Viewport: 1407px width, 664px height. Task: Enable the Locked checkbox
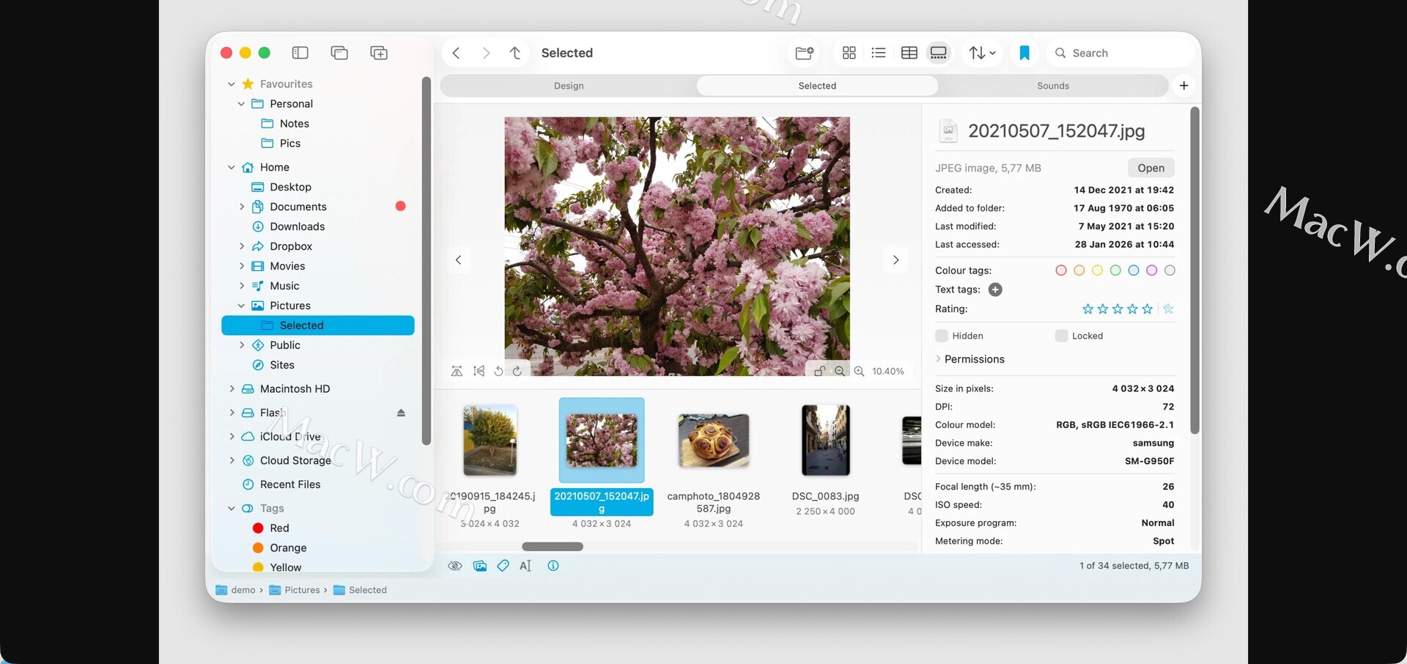click(x=1061, y=336)
